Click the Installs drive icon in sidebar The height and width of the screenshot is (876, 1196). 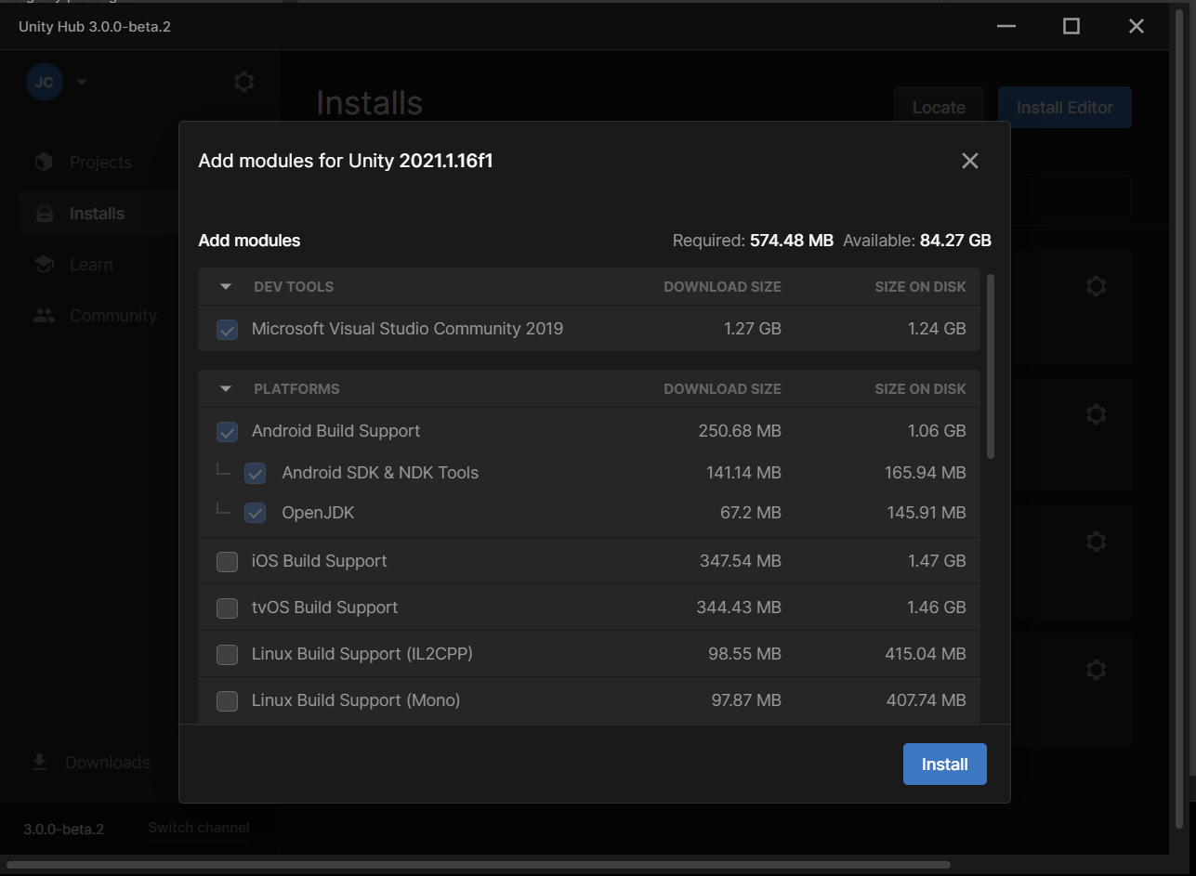44,214
